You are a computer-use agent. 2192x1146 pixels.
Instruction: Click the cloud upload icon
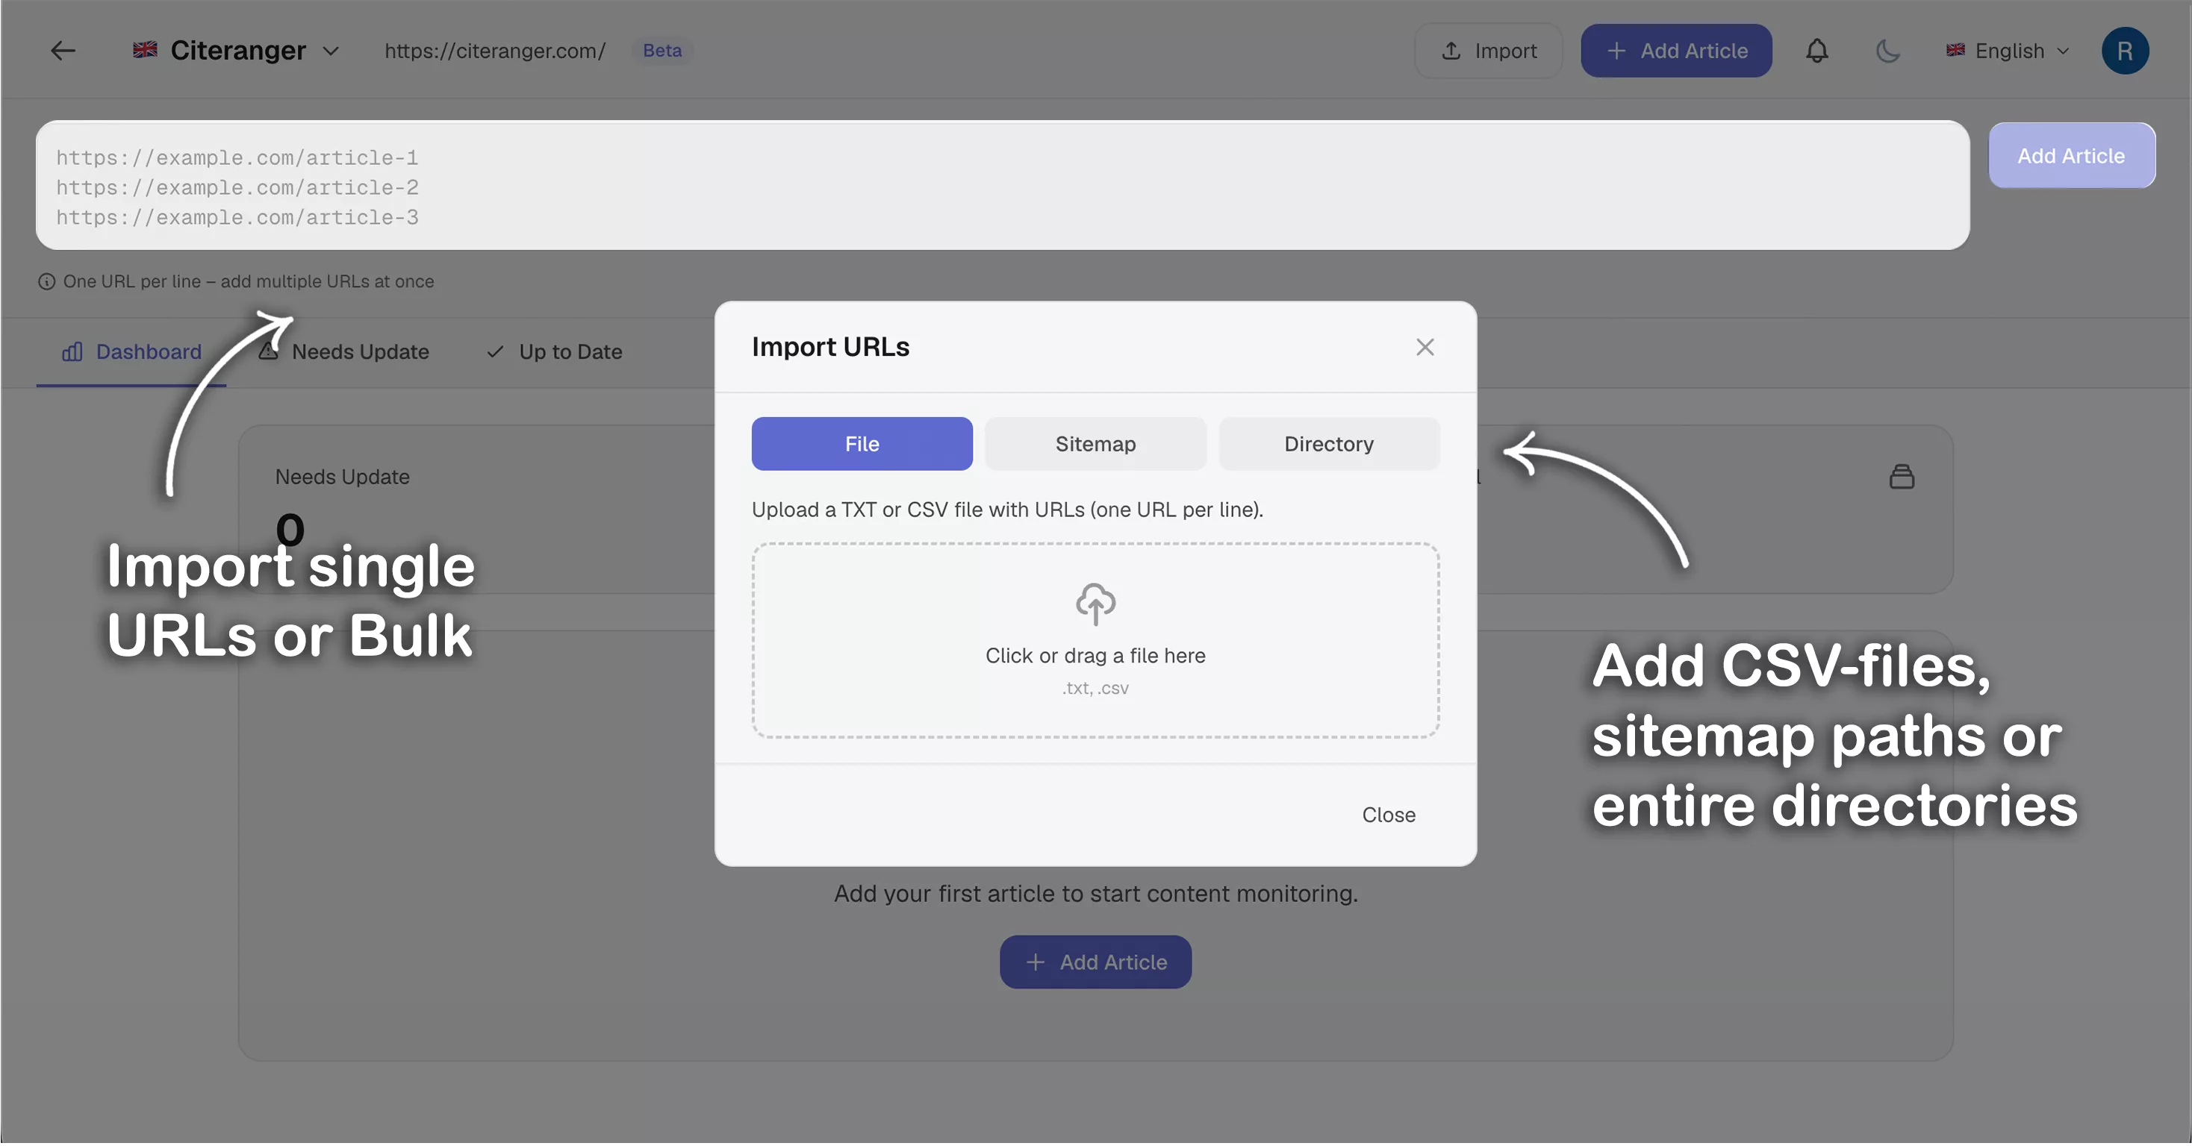(x=1095, y=604)
